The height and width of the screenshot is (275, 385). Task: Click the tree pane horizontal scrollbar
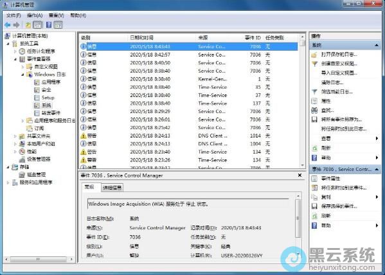tap(39, 259)
